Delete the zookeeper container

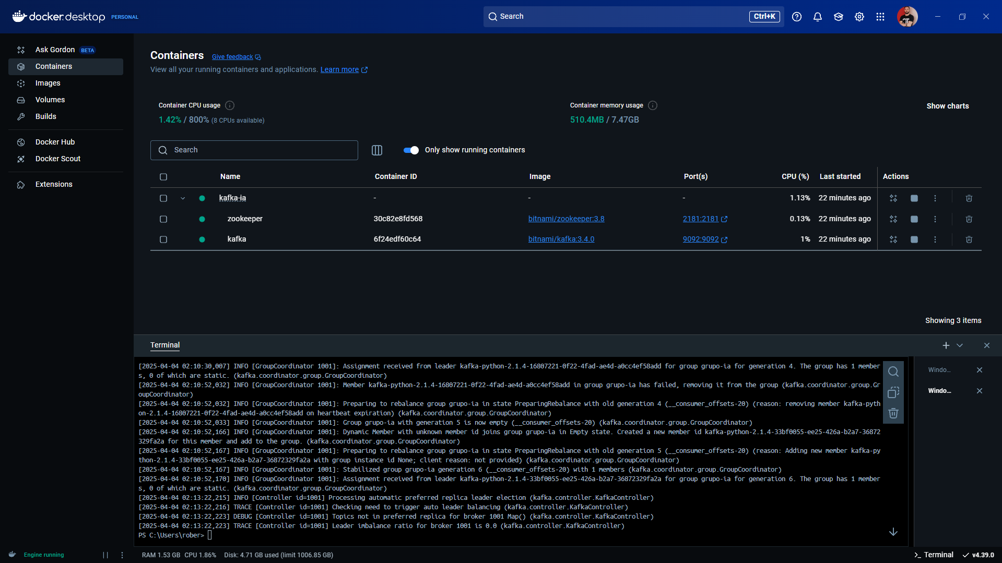969,219
